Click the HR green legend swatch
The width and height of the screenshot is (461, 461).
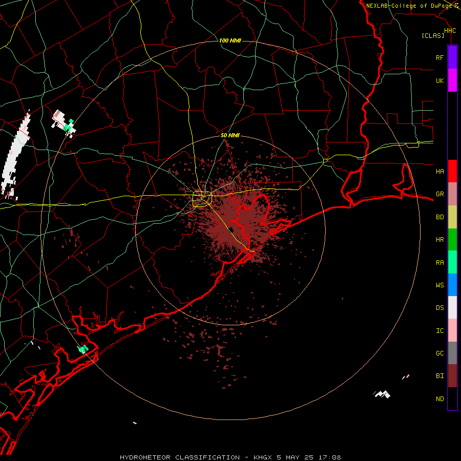point(452,239)
